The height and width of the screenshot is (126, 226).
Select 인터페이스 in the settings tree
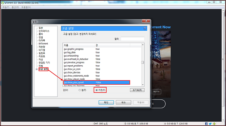(x=44, y=31)
